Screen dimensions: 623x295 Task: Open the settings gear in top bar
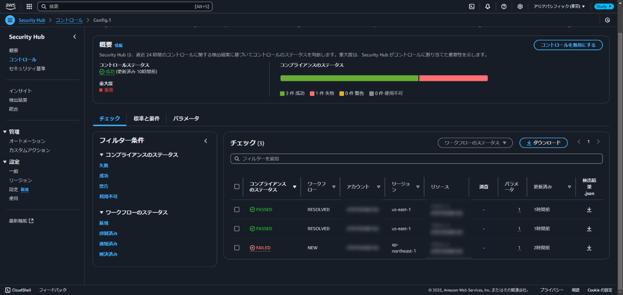[x=520, y=6]
